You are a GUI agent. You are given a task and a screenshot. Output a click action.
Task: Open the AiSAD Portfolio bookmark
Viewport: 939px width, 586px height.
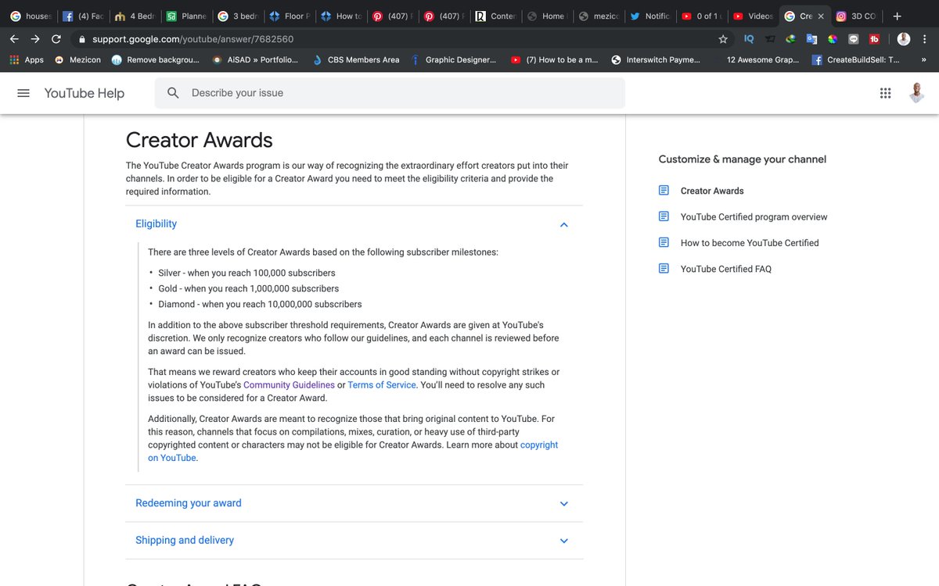(x=254, y=59)
